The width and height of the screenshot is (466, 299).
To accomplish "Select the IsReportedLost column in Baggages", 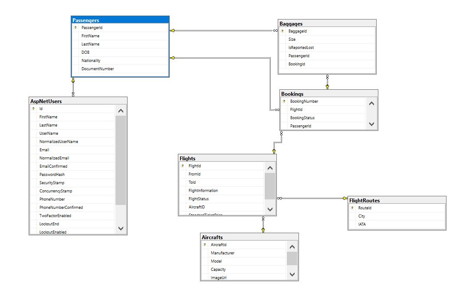I will (327, 48).
